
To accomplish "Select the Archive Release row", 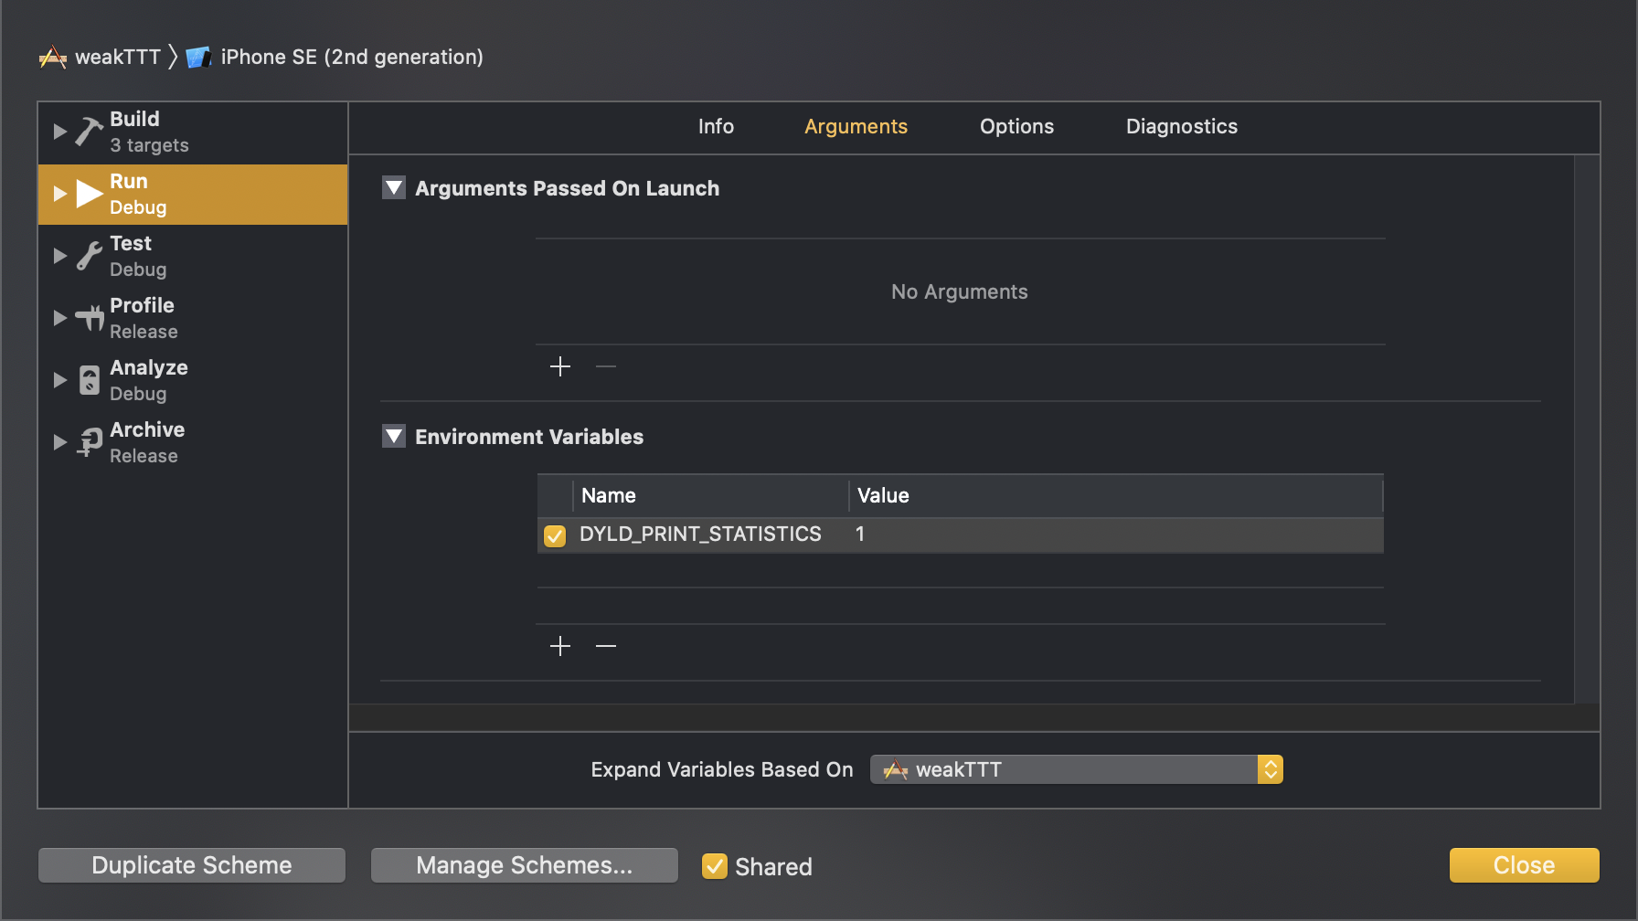I will (x=193, y=442).
